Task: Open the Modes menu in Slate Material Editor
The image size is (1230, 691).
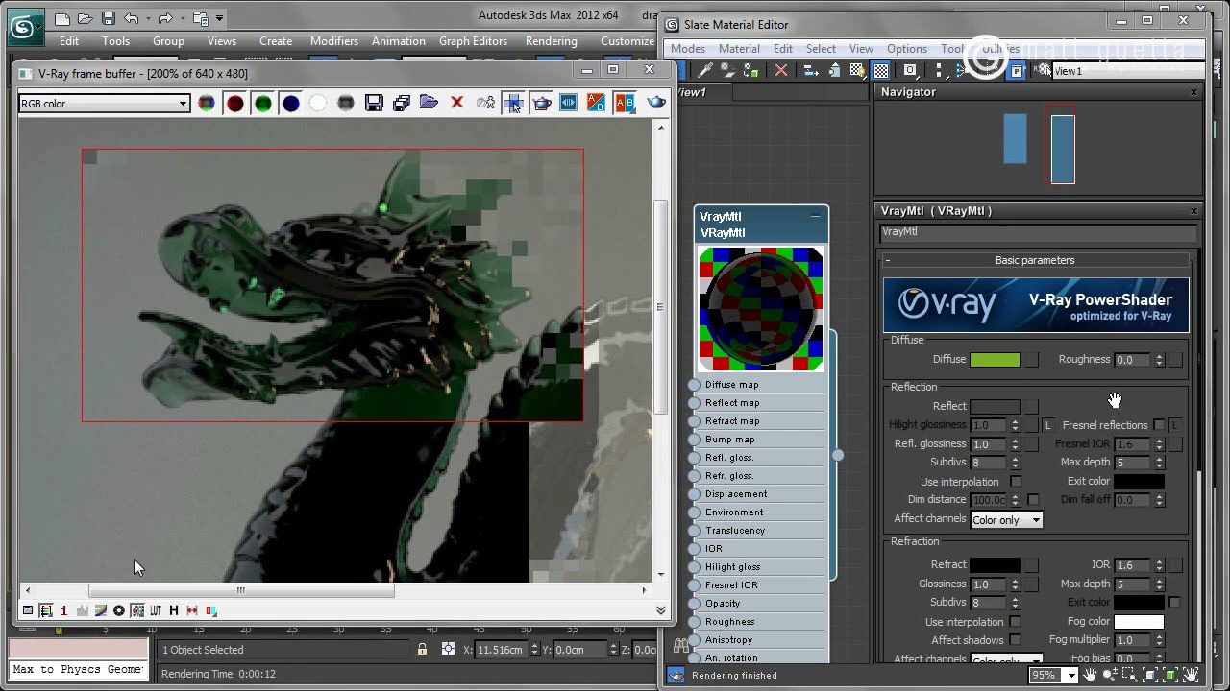Action: pyautogui.click(x=687, y=49)
